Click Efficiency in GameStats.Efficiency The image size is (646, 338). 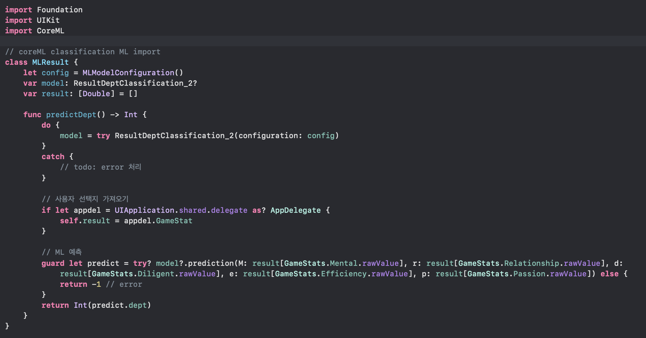click(343, 274)
